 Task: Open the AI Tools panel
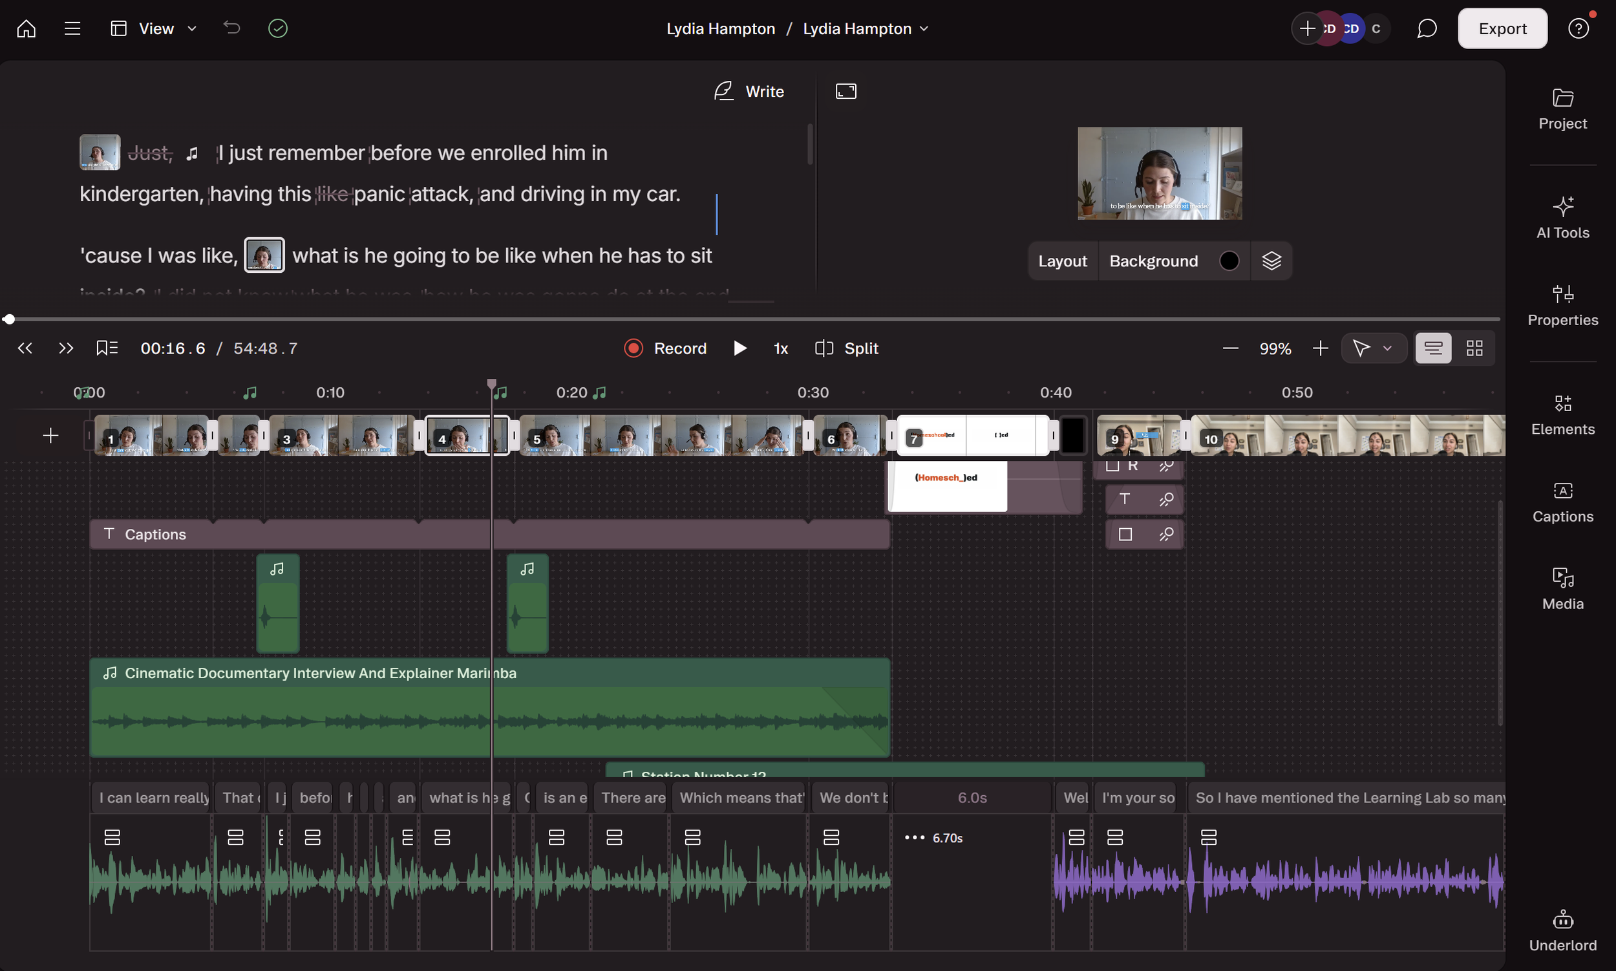[1562, 218]
